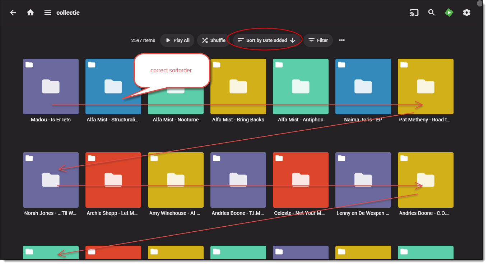Toggle sort direction arrow

293,40
